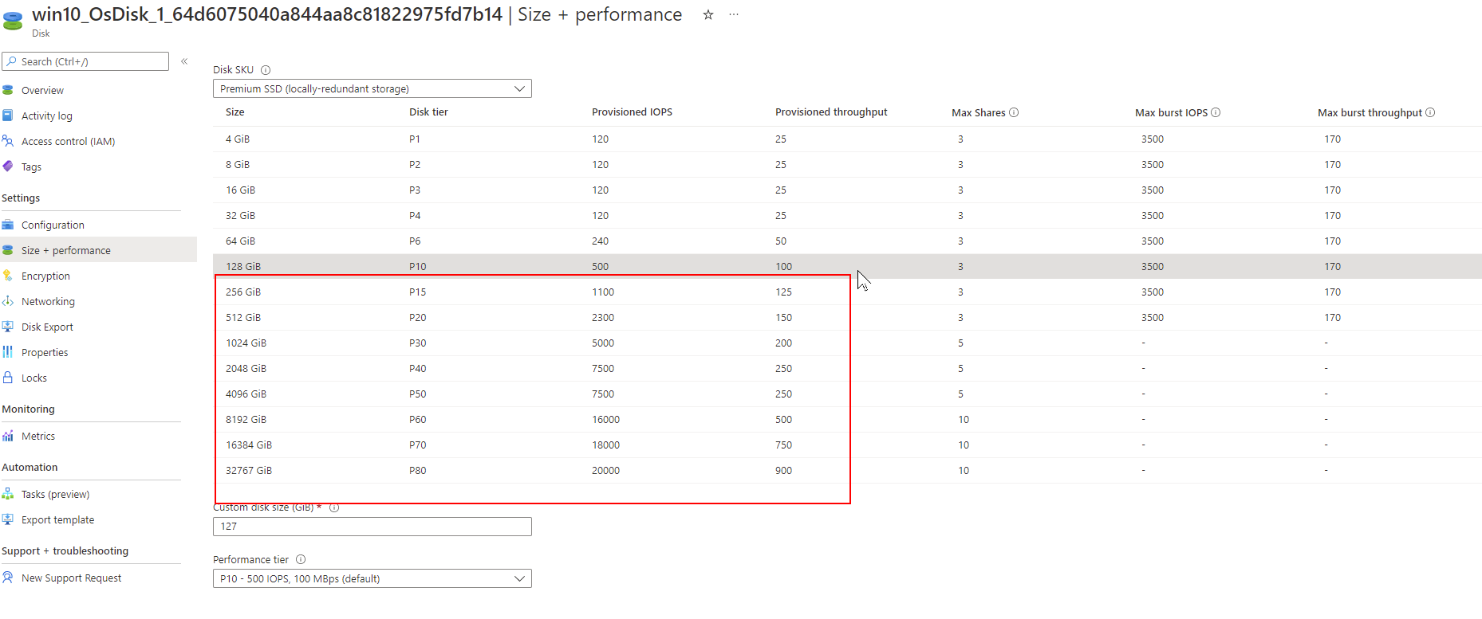Viewport: 1482px width, 619px height.
Task: Click the Provisioned IOPS column header
Action: point(632,112)
